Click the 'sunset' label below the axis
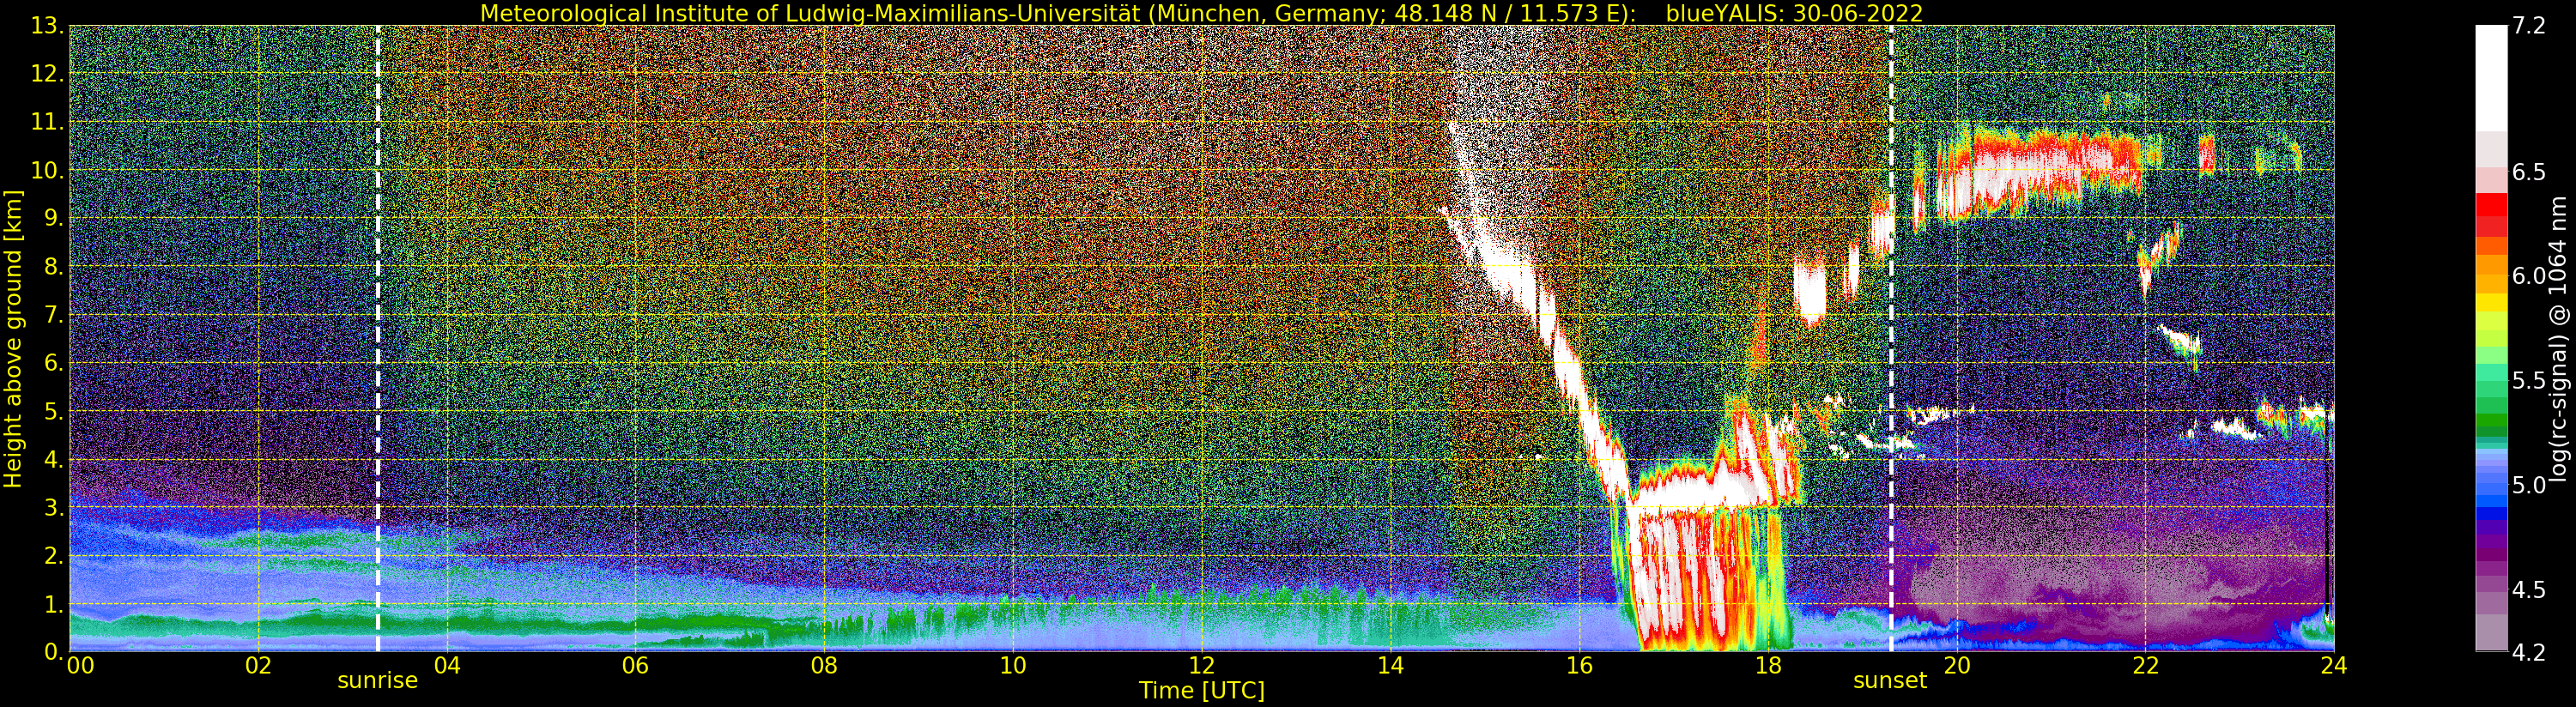This screenshot has height=707, width=2576. [1890, 681]
